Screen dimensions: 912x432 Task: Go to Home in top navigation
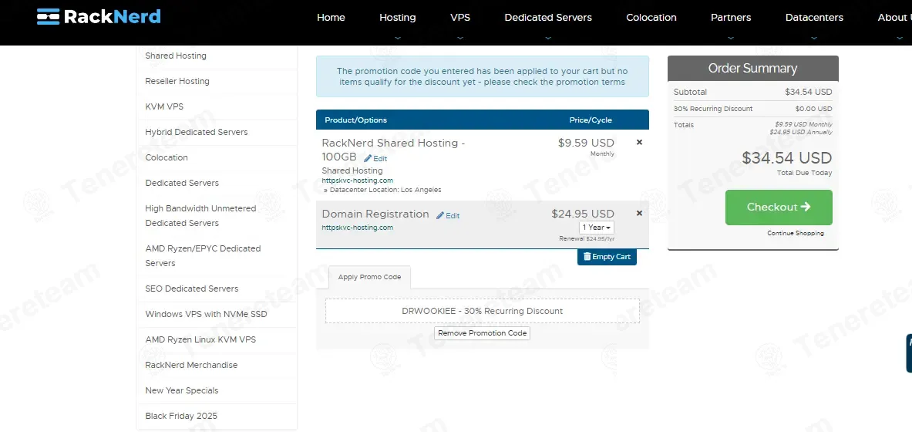331,18
